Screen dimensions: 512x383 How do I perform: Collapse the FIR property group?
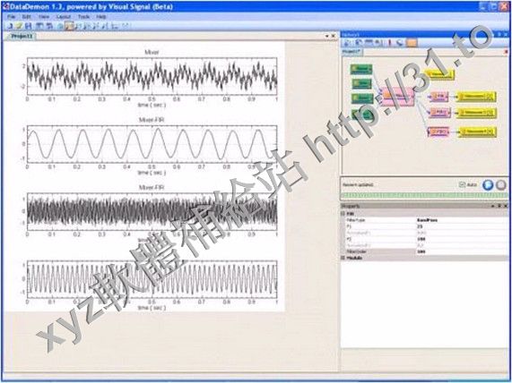[x=343, y=214]
